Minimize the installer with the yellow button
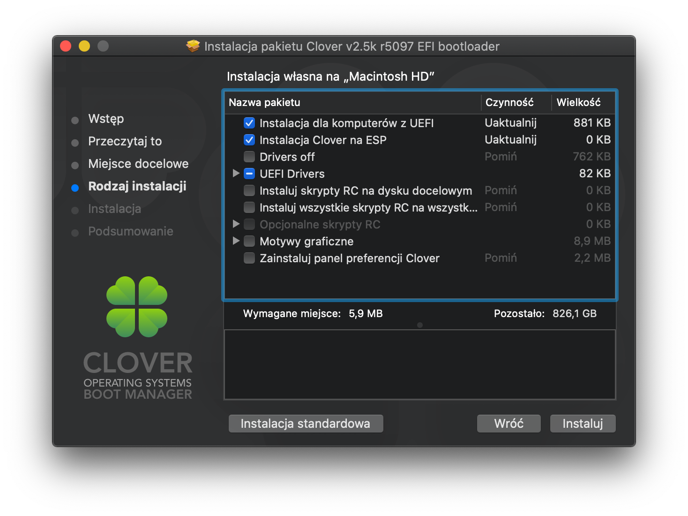688x516 pixels. [84, 46]
